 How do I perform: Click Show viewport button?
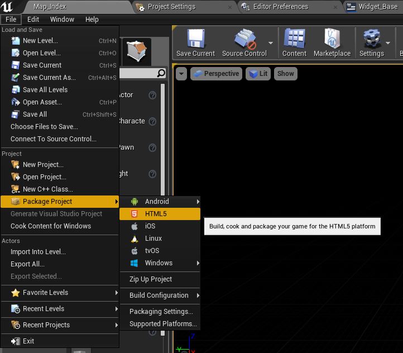pyautogui.click(x=286, y=74)
